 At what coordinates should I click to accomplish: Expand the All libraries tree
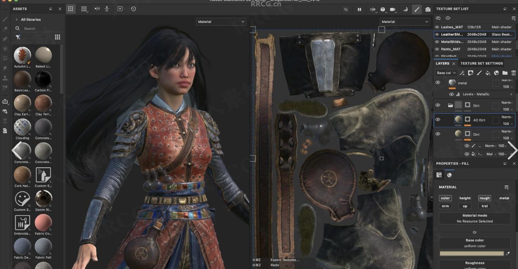click(x=17, y=20)
